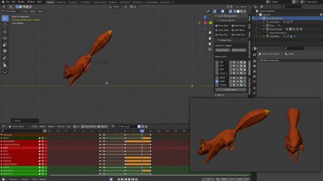Enable Hide Names checkbox
Image resolution: width=323 pixels, height=181 pixels.
pos(233,30)
